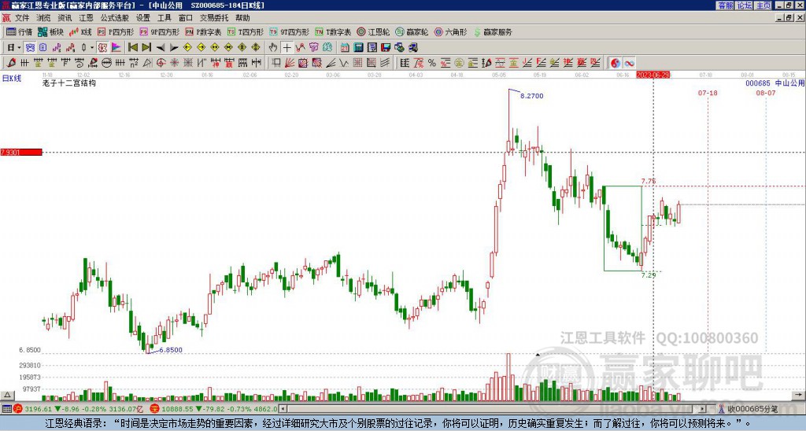Open the 板块 sectors view
The width and height of the screenshot is (806, 431).
[50, 31]
